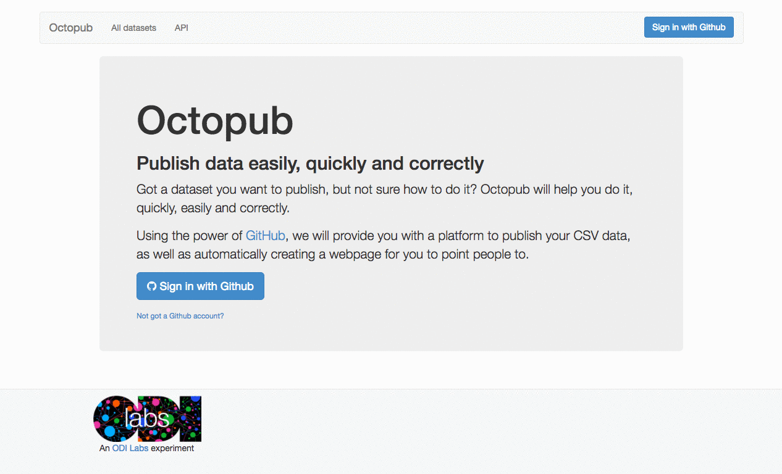Click the large Octopub heading
782x474 pixels.
coord(215,120)
